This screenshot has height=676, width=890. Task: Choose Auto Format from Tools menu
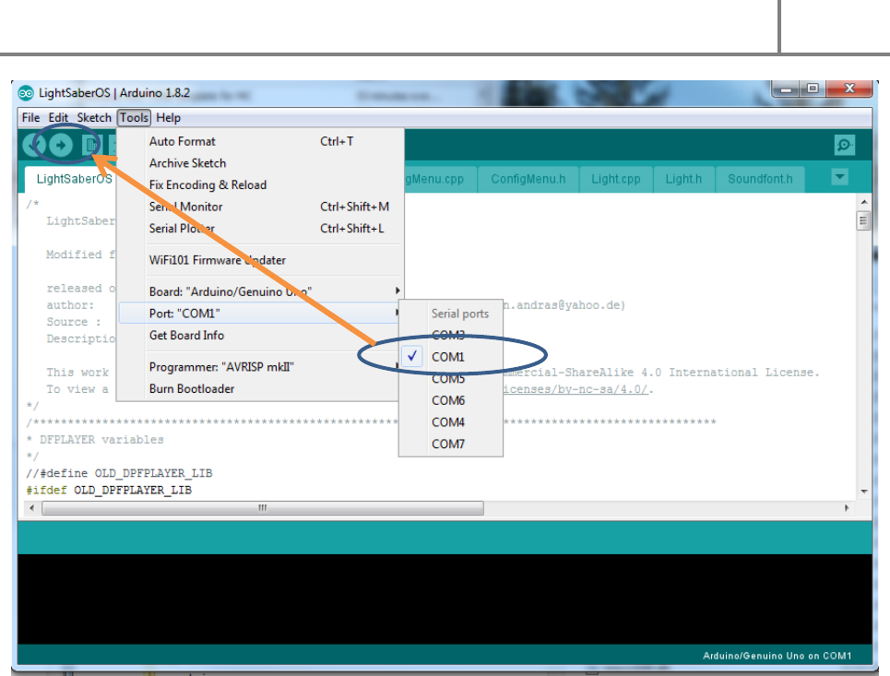click(260, 141)
